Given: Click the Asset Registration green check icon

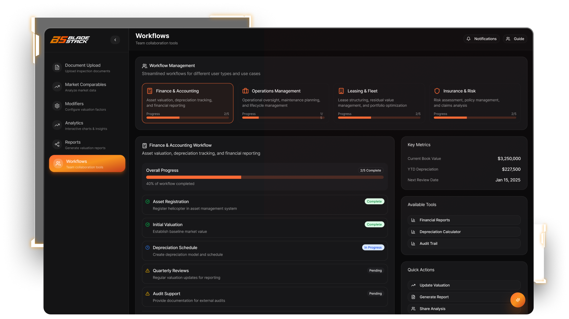Looking at the screenshot, I should pyautogui.click(x=147, y=202).
